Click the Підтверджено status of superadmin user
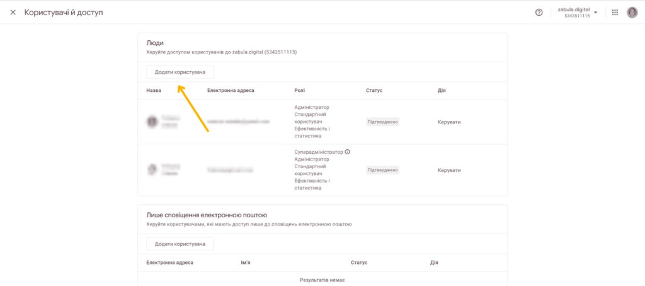The height and width of the screenshot is (286, 645). click(382, 170)
